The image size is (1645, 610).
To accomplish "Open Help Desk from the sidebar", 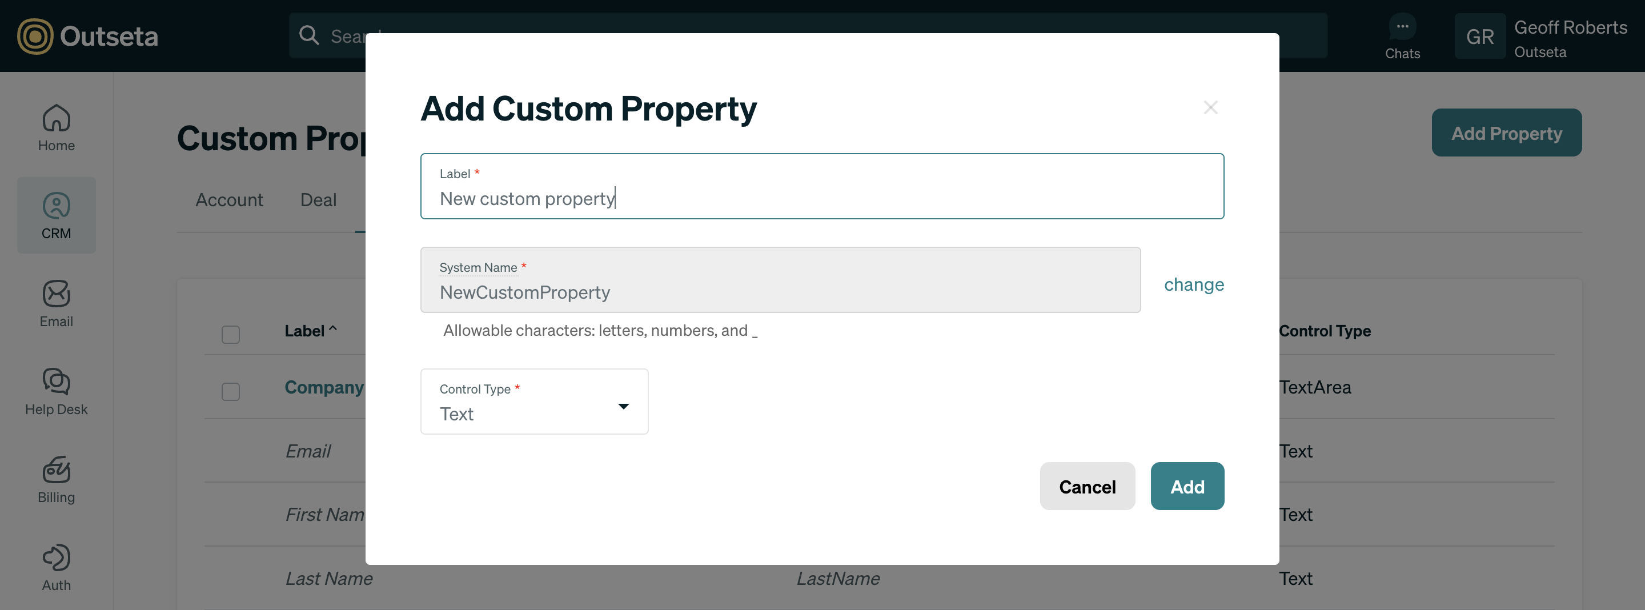I will 56,392.
